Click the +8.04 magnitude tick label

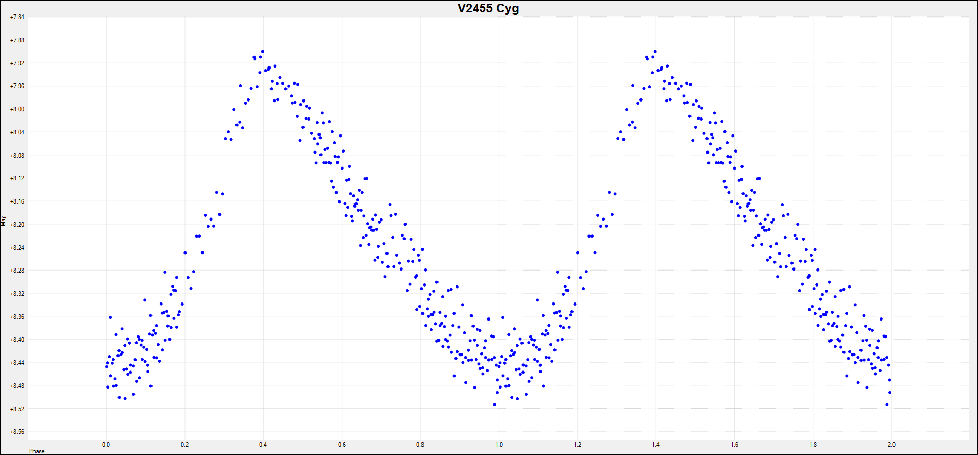point(17,132)
